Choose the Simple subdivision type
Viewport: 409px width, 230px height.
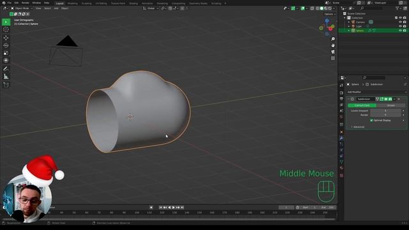(390, 105)
